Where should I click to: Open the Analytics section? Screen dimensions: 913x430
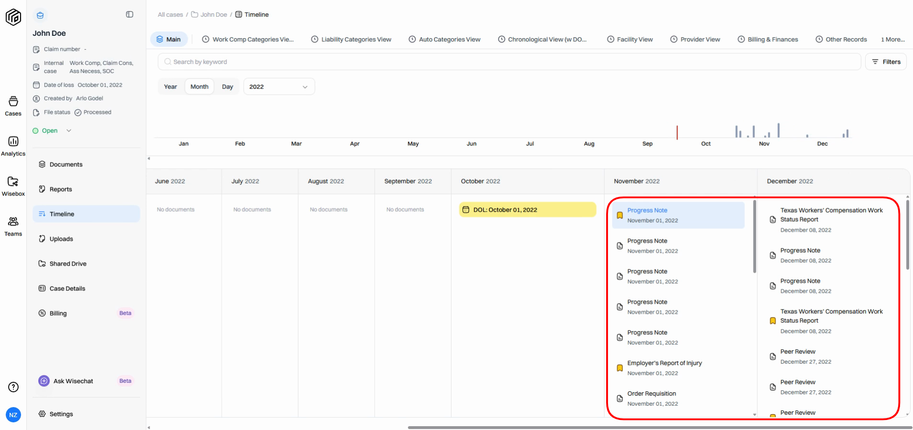[13, 146]
